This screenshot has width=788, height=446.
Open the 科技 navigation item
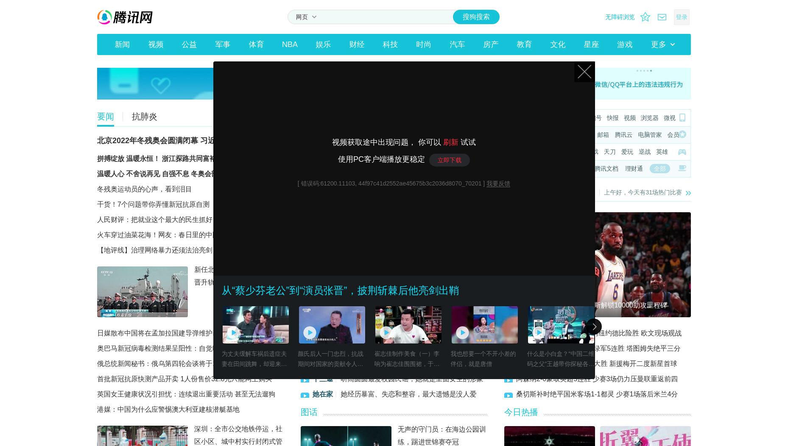coord(390,44)
